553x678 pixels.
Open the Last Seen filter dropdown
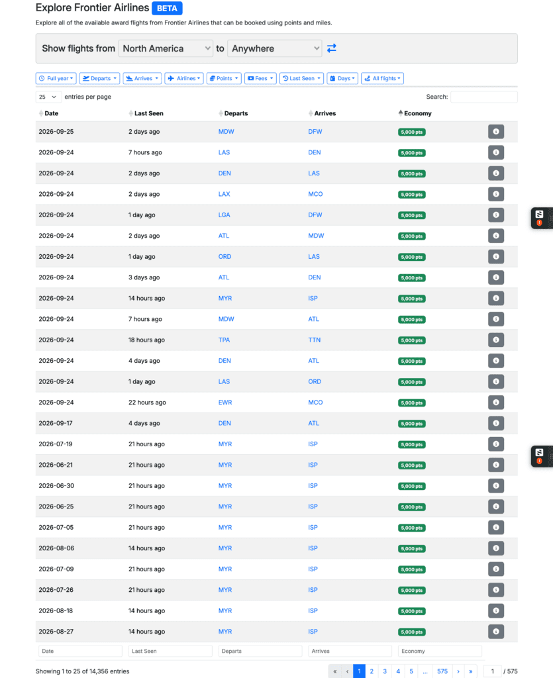coord(301,78)
